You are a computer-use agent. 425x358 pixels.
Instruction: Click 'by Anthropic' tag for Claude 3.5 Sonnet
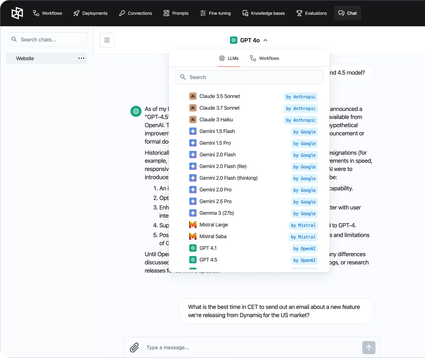click(301, 97)
